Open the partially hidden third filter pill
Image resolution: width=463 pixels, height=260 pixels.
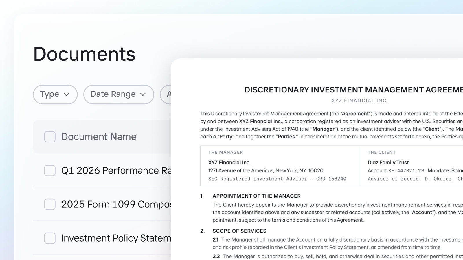(166, 94)
